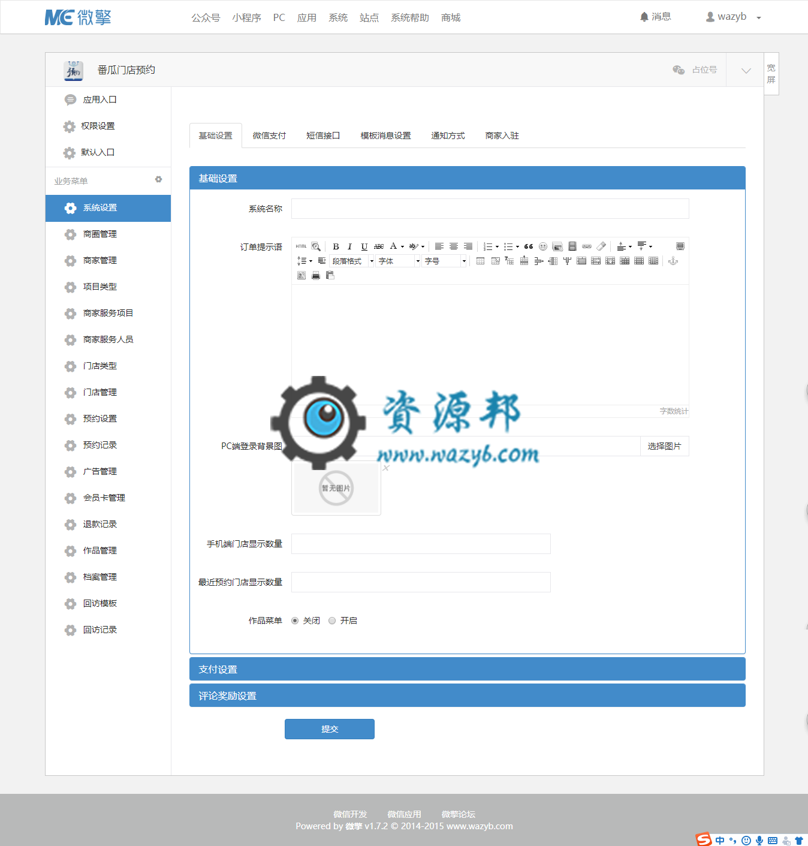Focus 手机端门店显示数量 input field
Image resolution: width=808 pixels, height=846 pixels.
[x=421, y=544]
